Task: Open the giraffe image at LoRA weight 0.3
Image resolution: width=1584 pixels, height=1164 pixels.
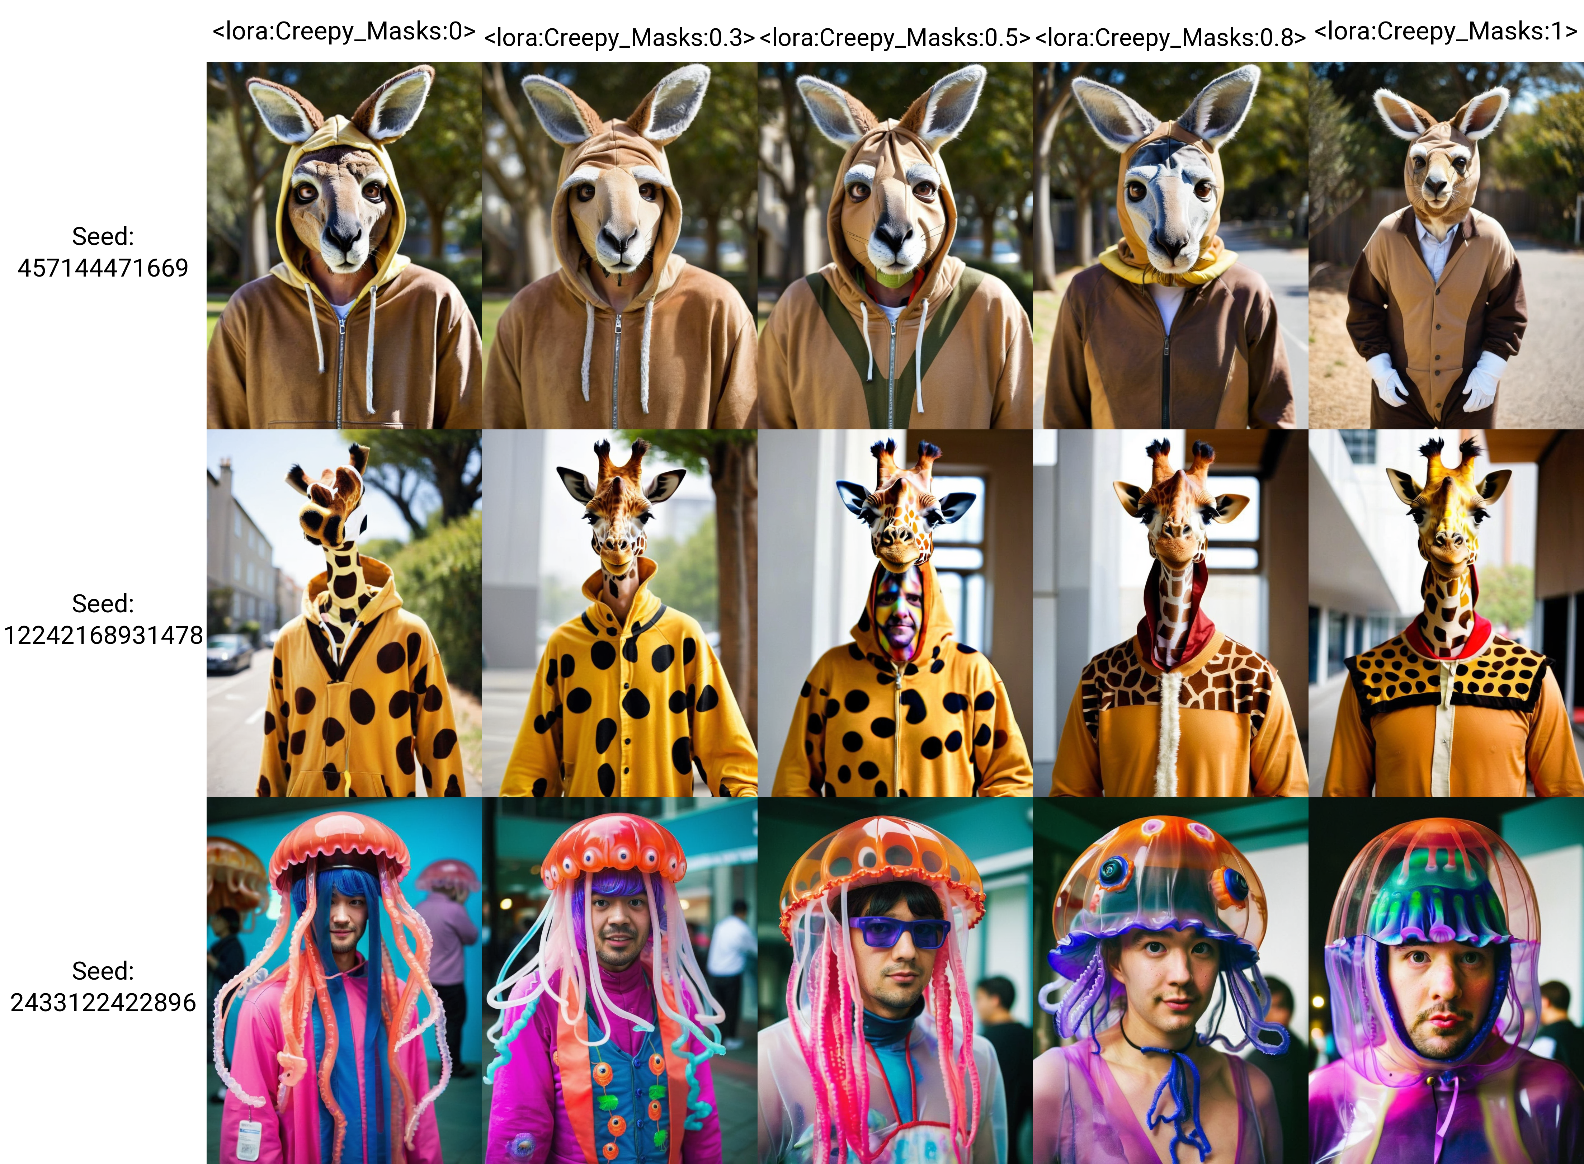Action: click(619, 613)
